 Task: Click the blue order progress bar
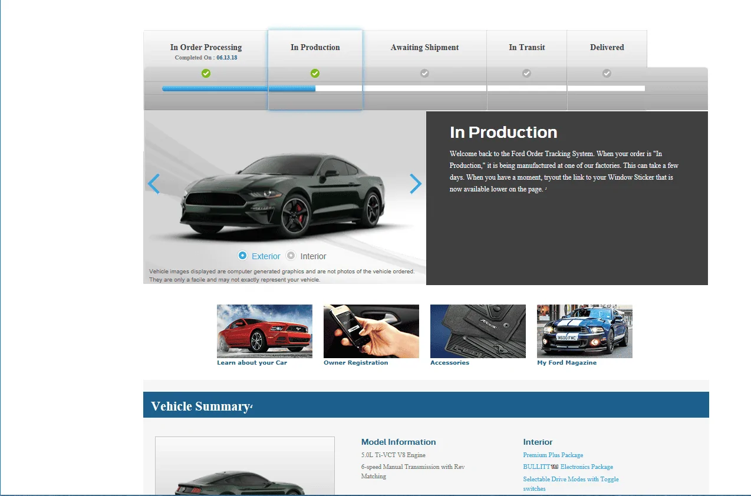pos(239,88)
